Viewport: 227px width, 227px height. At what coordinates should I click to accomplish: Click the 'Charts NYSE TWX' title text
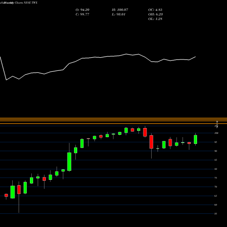tap(26, 3)
